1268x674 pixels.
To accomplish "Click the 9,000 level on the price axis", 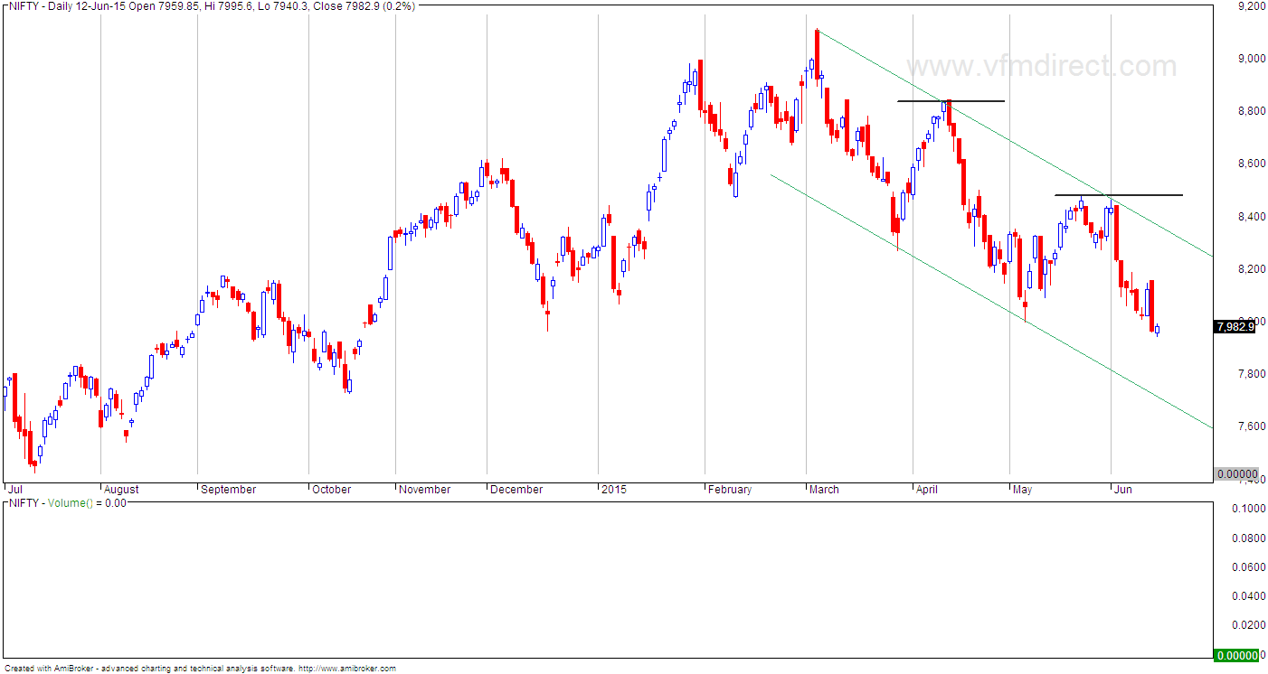I will (x=1250, y=58).
